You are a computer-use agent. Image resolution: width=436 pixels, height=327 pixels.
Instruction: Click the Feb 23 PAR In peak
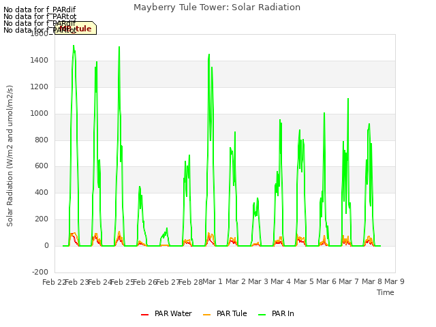[74, 46]
